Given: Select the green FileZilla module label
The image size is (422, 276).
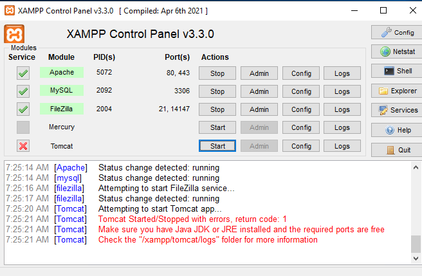Looking at the screenshot, I should tap(62, 109).
